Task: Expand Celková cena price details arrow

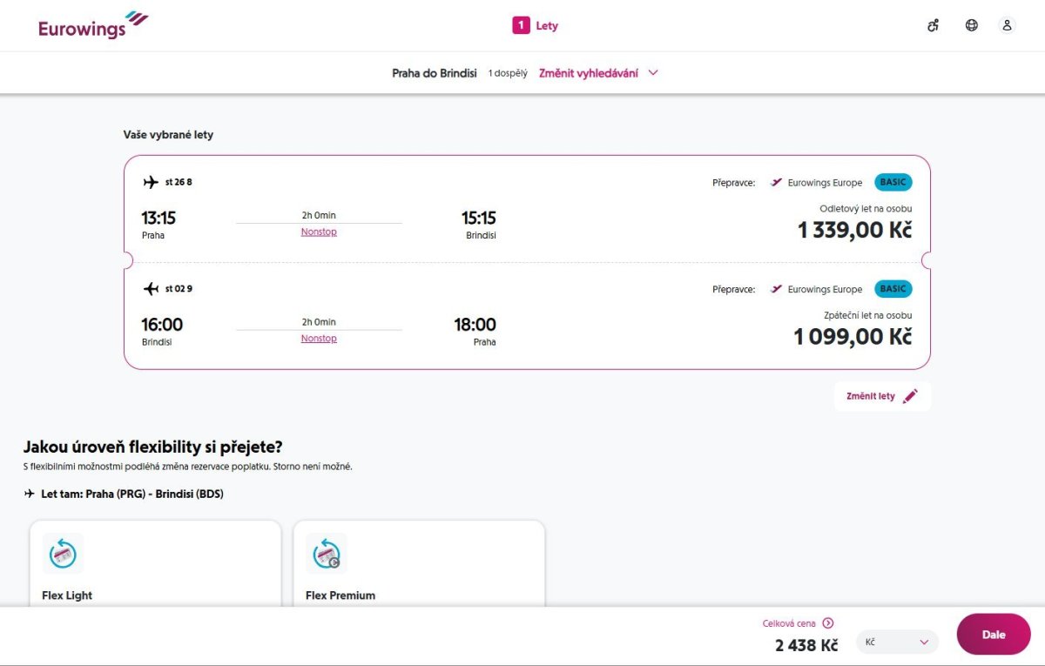Action: (x=828, y=622)
